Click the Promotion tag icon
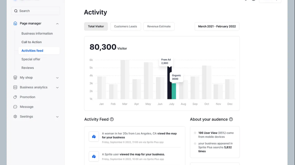The width and height of the screenshot is (295, 165). [15, 97]
